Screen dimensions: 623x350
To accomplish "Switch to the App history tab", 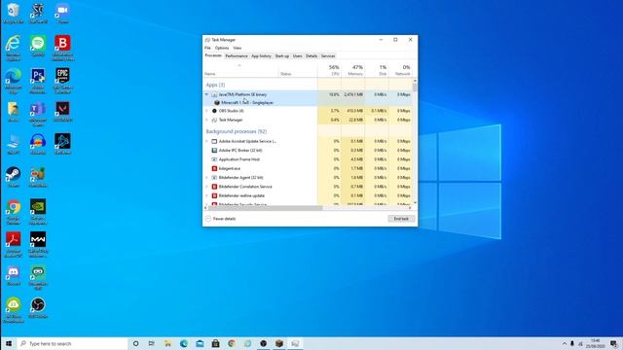I will [x=262, y=56].
